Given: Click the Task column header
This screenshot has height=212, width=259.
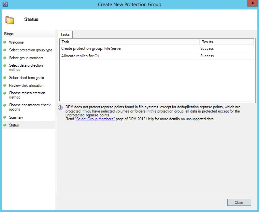Looking at the screenshot, I should (x=130, y=42).
